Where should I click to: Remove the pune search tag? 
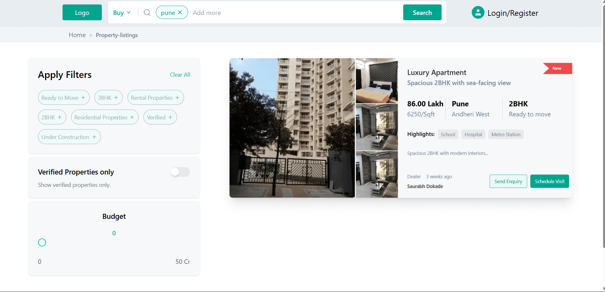point(180,13)
